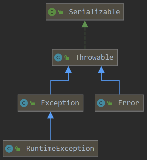Click the green interface icon on Serializable
Image resolution: width=147 pixels, height=160 pixels.
point(52,12)
